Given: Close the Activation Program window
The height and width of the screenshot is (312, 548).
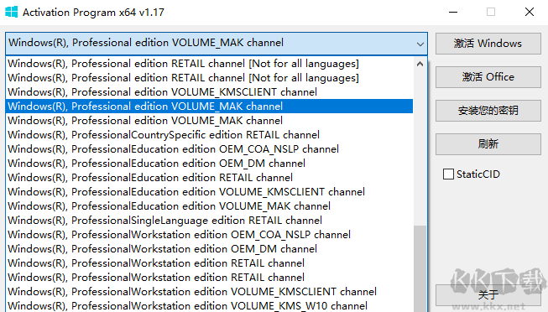Looking at the screenshot, I should [x=530, y=13].
